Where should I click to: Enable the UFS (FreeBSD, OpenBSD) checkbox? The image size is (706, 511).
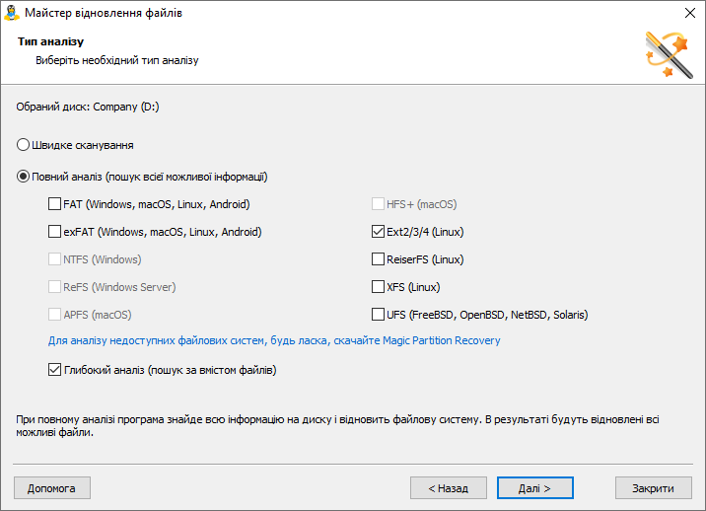[379, 315]
